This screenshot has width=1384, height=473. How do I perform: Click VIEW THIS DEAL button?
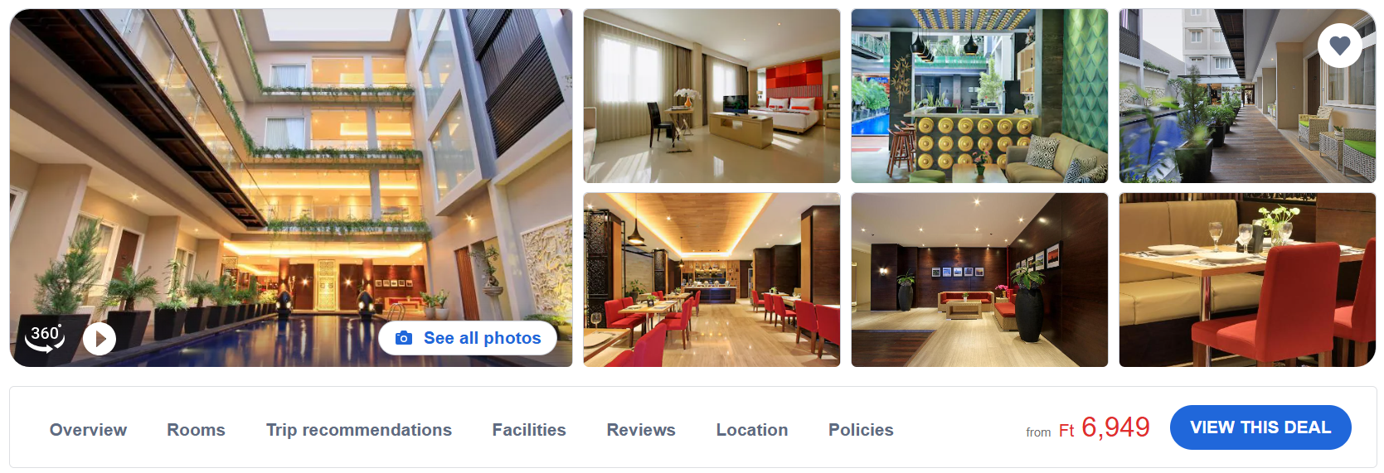(x=1260, y=427)
